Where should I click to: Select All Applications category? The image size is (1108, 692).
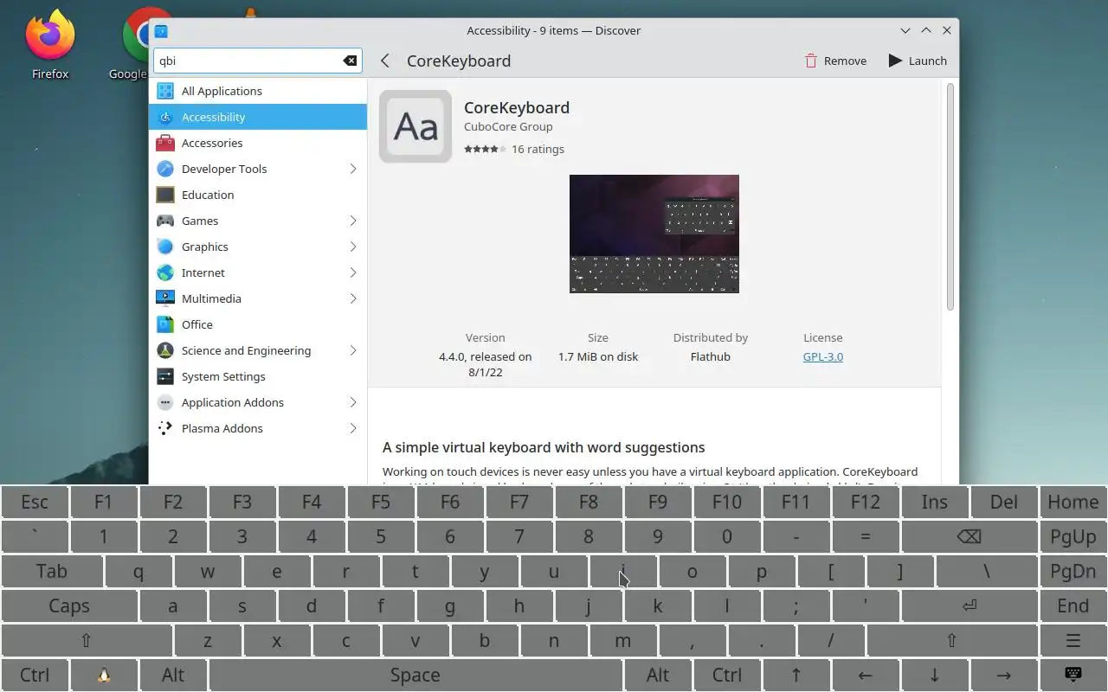coord(258,91)
